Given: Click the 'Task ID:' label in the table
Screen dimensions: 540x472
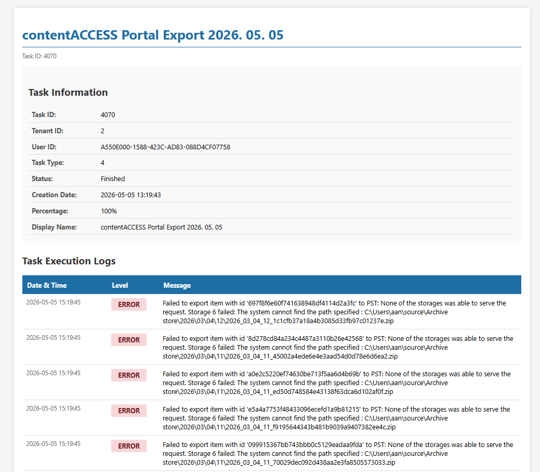Looking at the screenshot, I should [x=44, y=115].
